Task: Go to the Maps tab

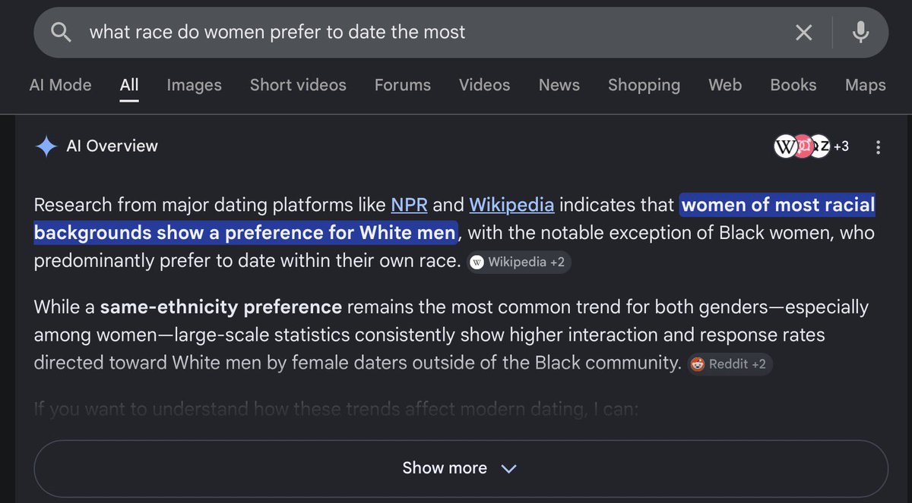Action: tap(866, 85)
